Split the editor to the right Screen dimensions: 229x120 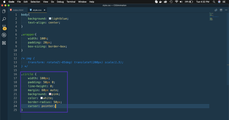coord(221,10)
